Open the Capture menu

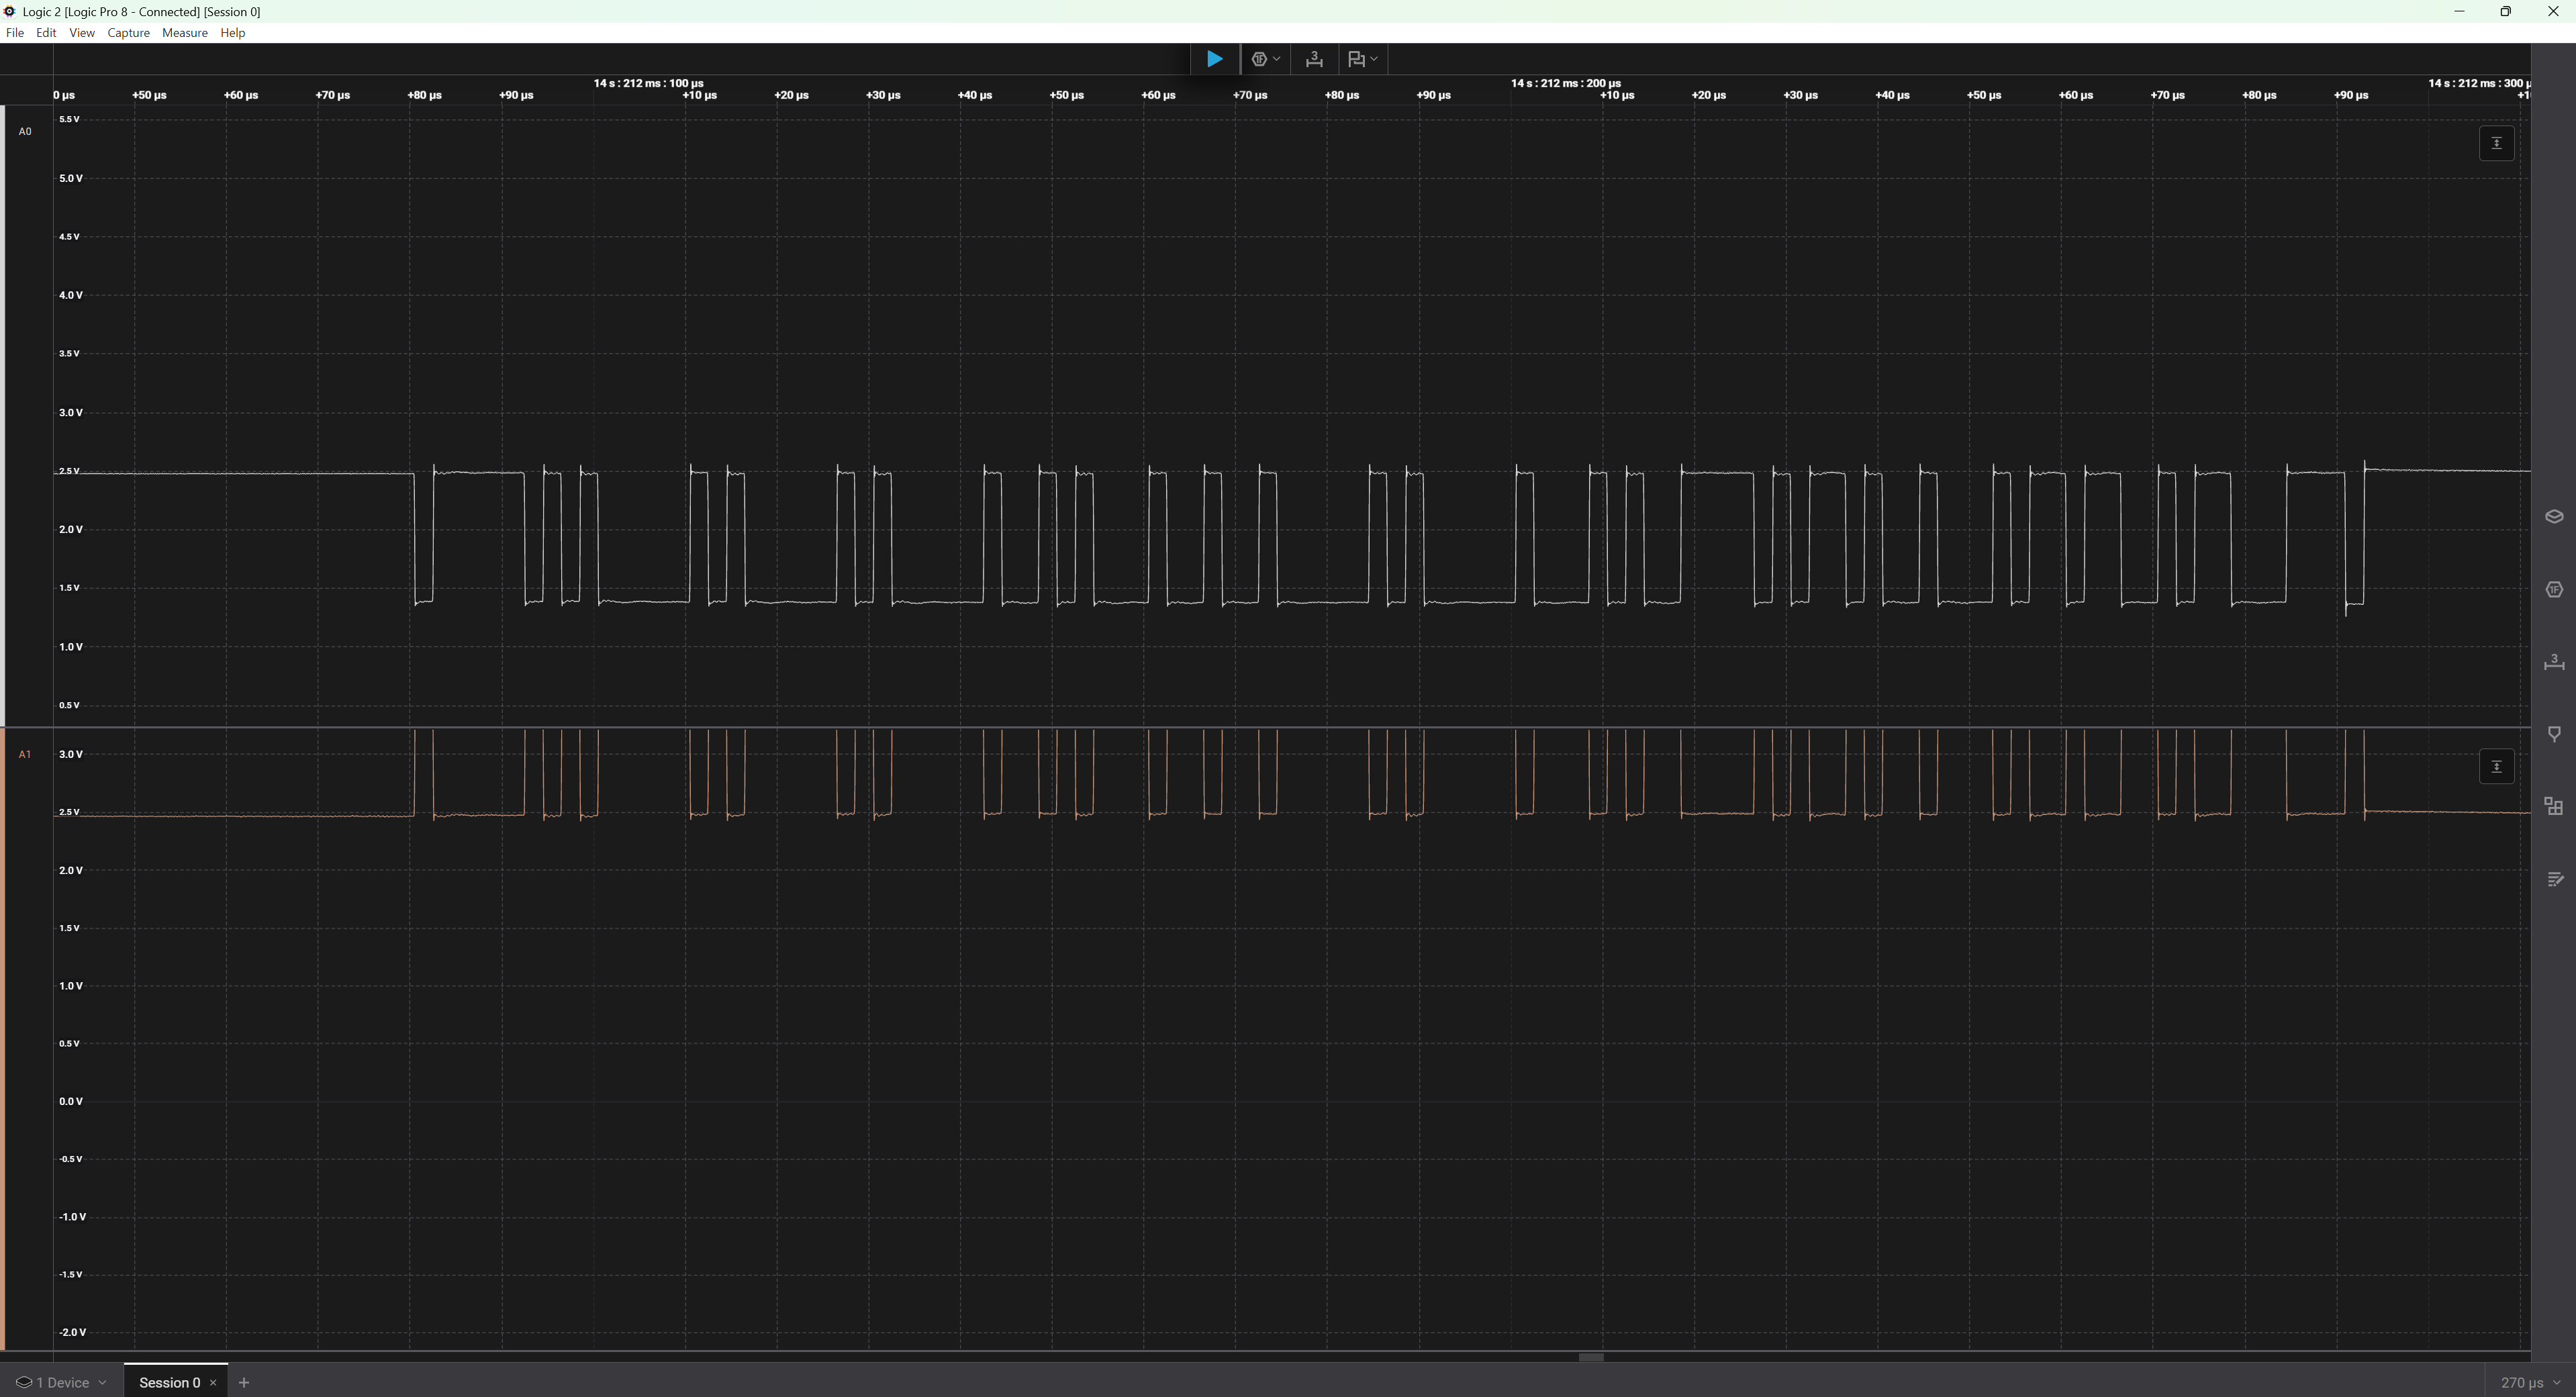pos(128,33)
